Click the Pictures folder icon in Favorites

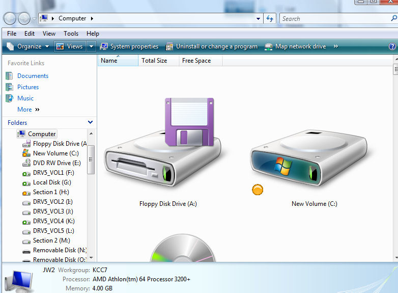(9, 87)
